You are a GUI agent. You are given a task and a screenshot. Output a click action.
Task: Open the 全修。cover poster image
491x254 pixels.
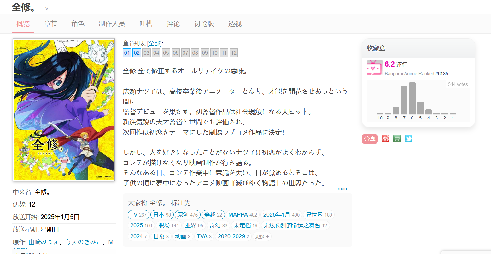64,110
